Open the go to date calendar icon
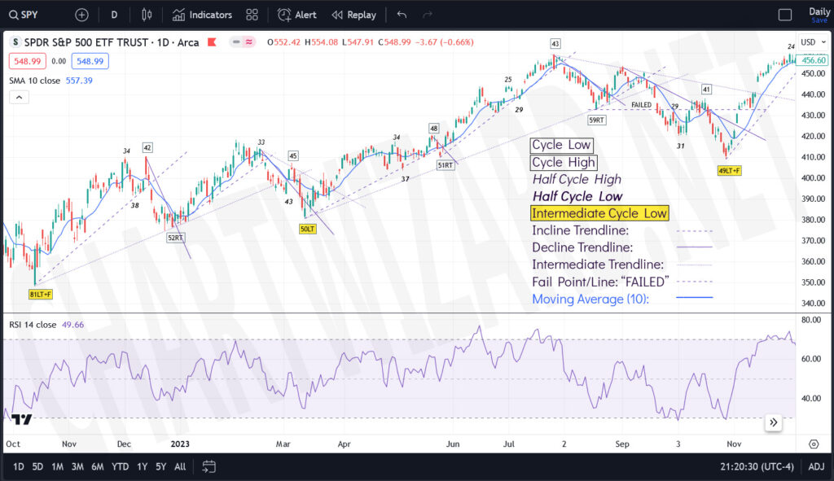 tap(208, 466)
